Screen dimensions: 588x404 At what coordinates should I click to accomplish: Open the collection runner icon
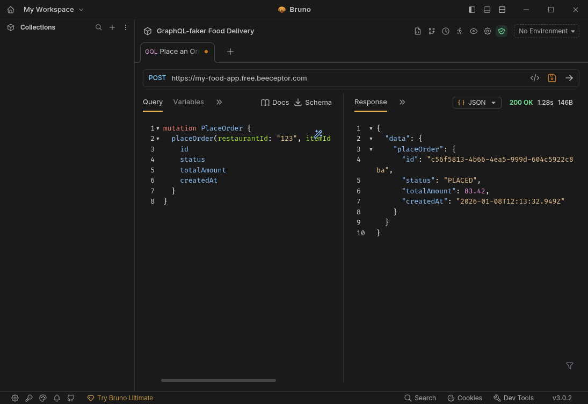(459, 31)
